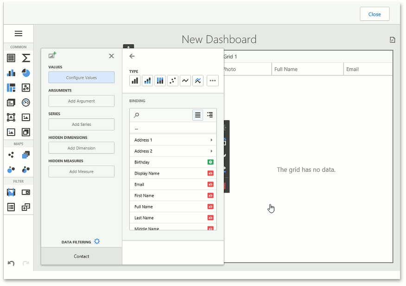
Task: Select the bar Chart item in toolbox
Action: tap(11, 73)
